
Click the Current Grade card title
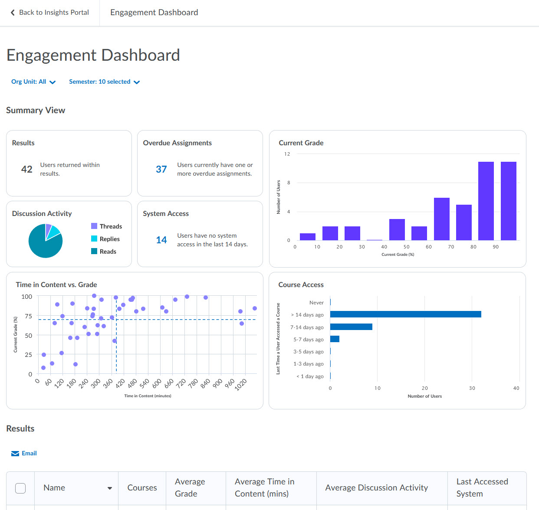point(301,143)
